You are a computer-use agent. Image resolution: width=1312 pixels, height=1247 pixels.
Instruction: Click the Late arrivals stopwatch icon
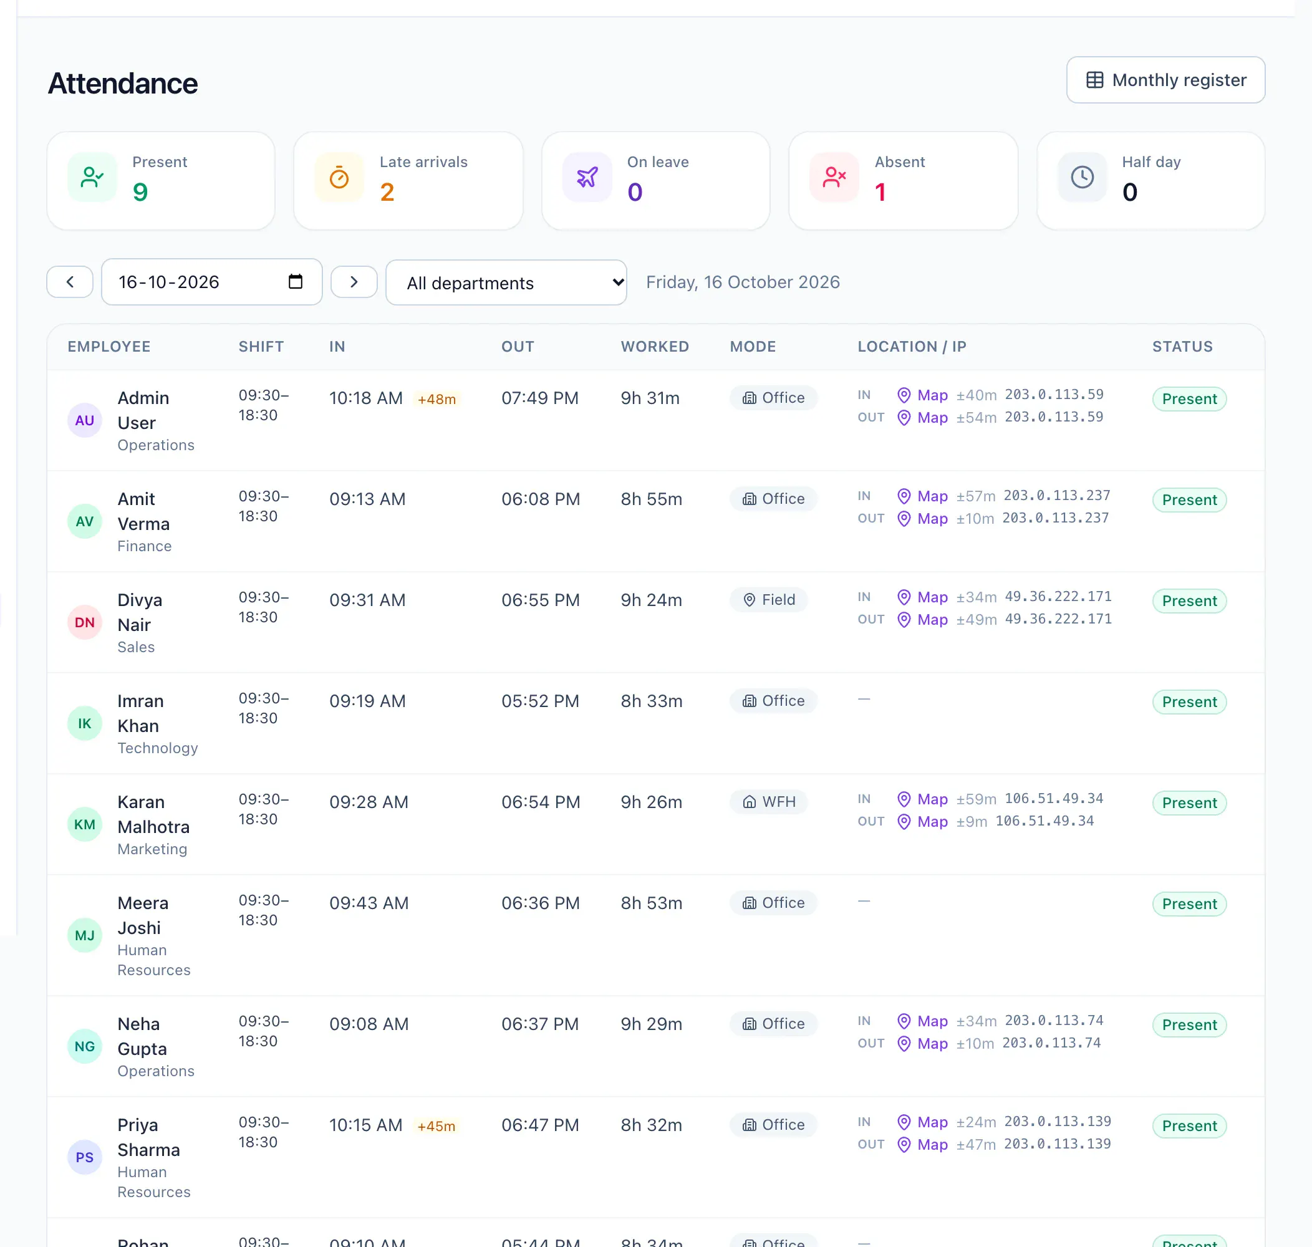(339, 177)
